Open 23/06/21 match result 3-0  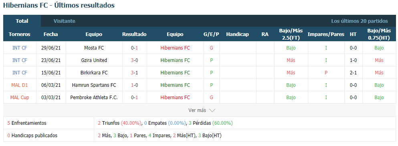135,60
